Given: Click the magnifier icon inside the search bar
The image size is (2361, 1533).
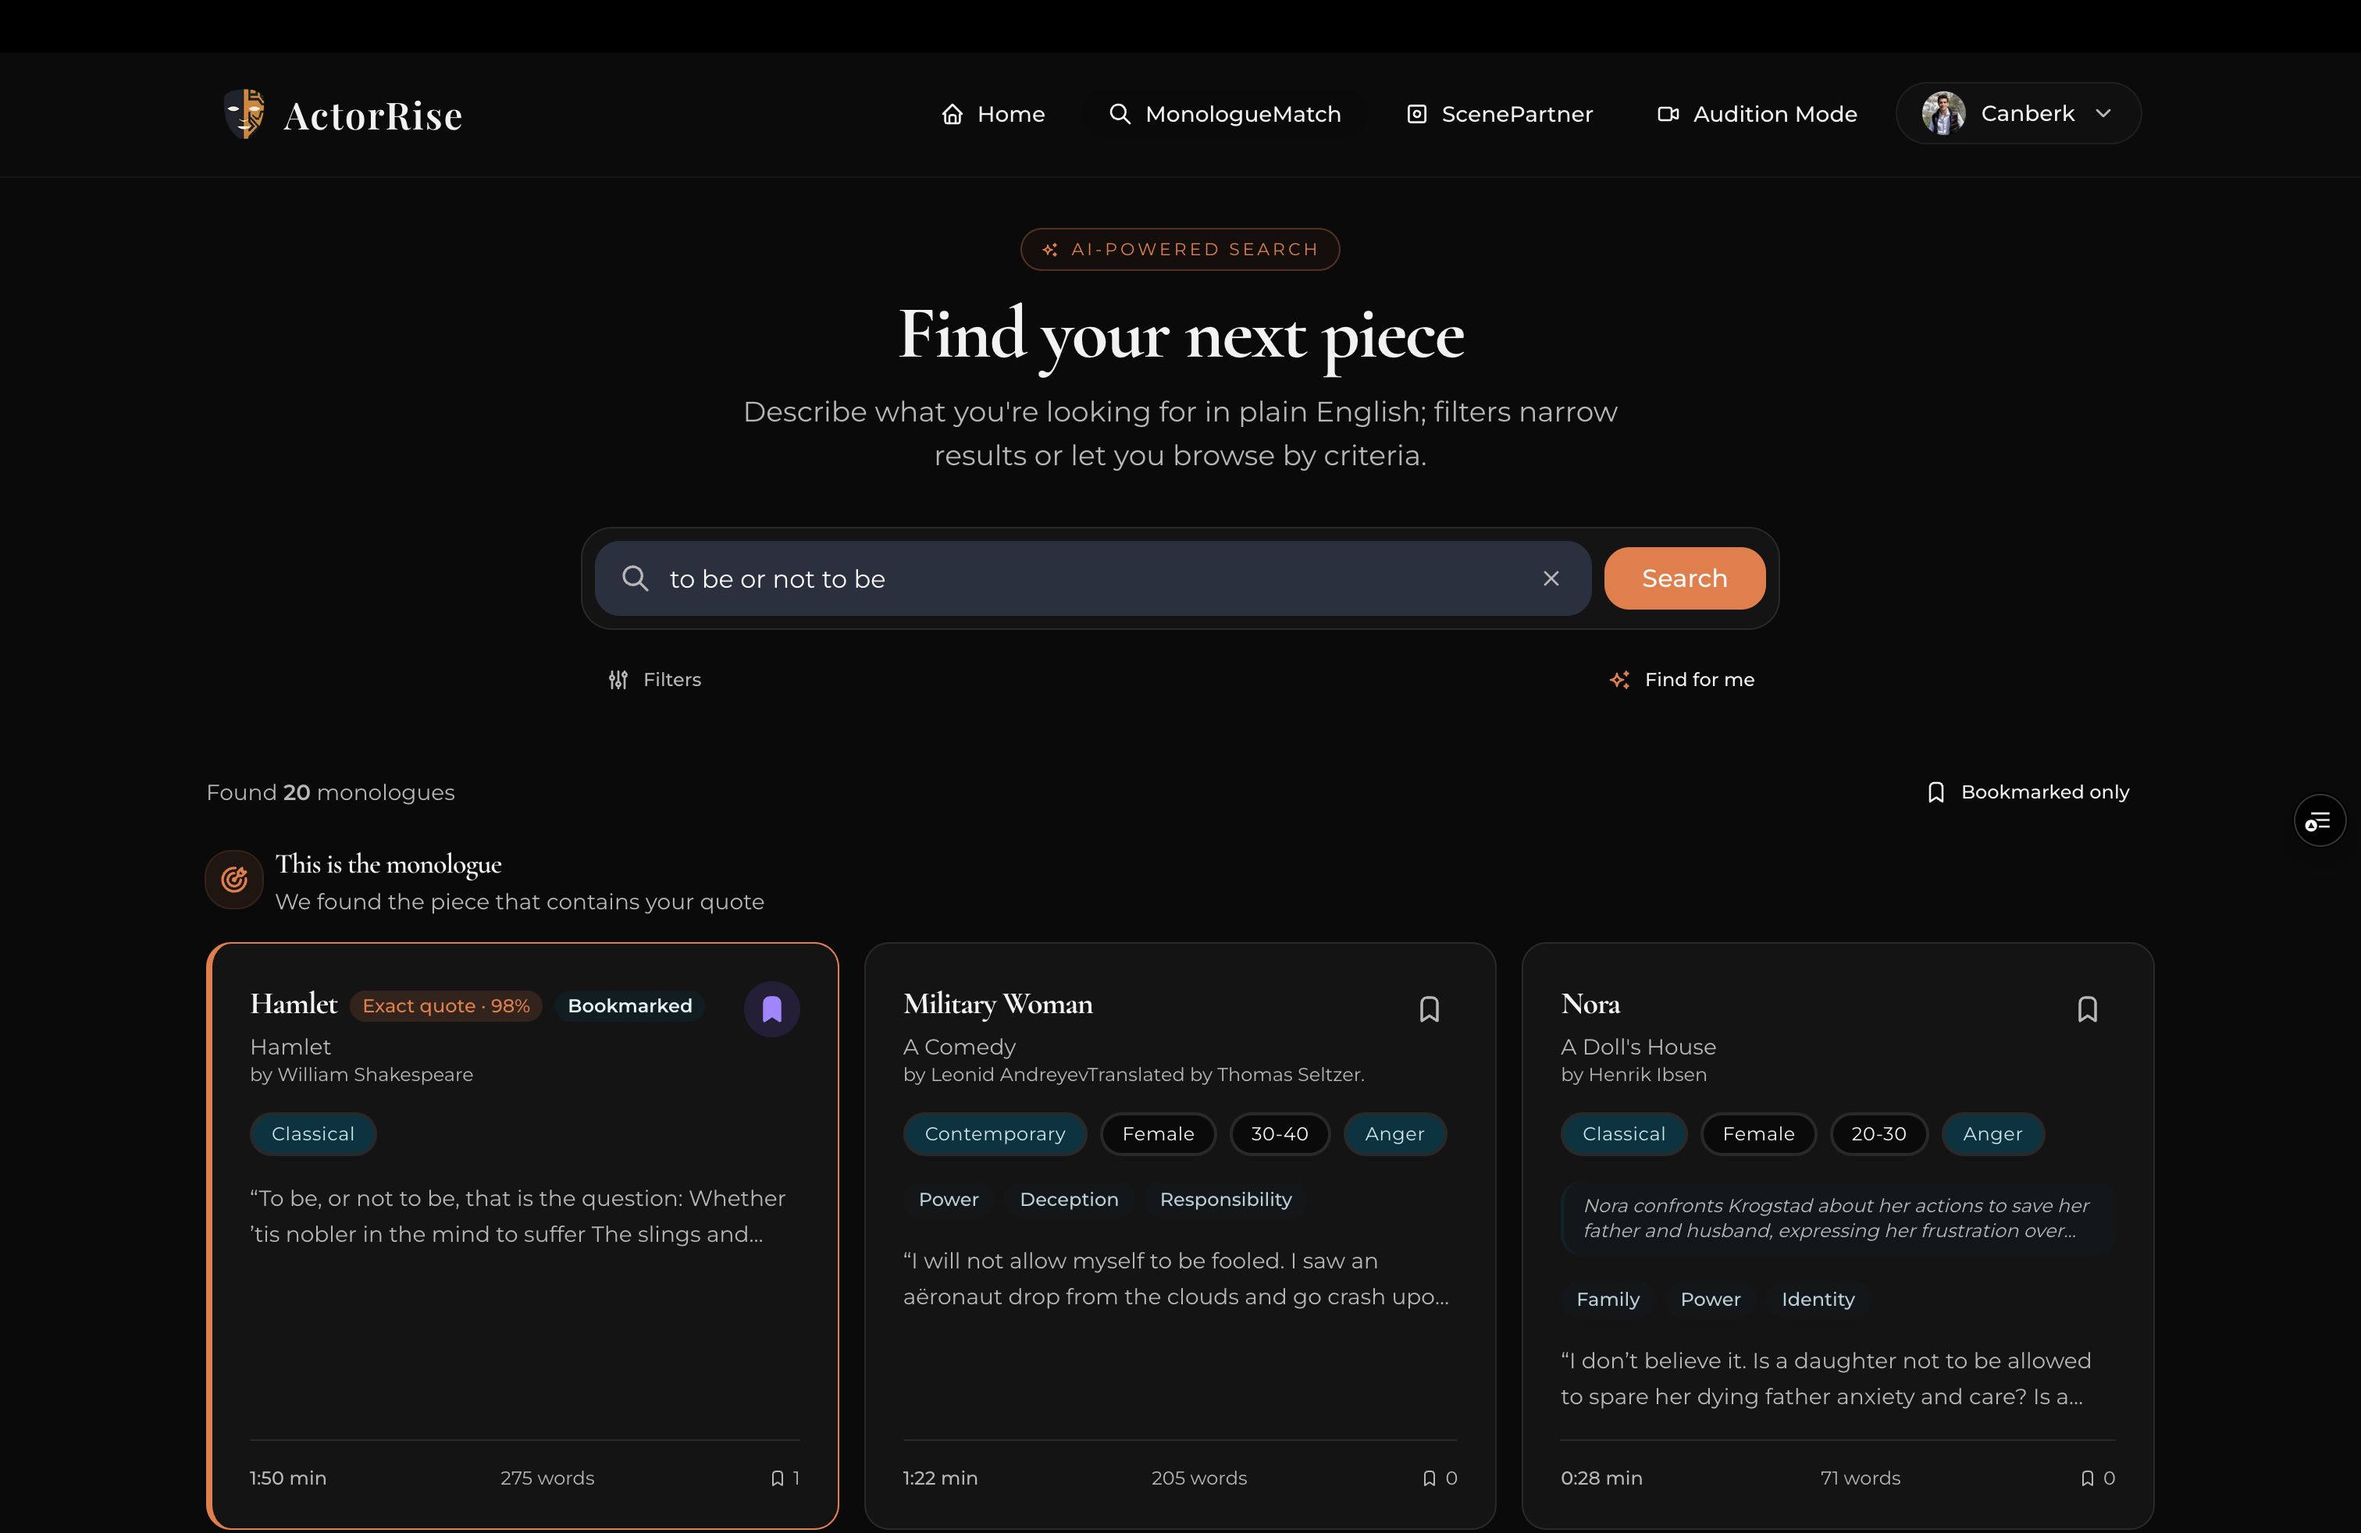Looking at the screenshot, I should (x=635, y=579).
